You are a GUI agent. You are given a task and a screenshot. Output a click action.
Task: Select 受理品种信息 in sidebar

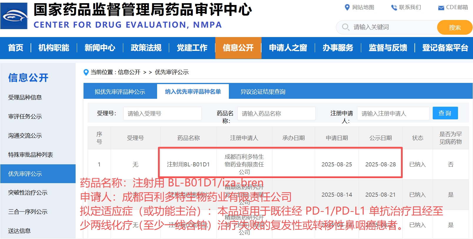[x=25, y=97]
